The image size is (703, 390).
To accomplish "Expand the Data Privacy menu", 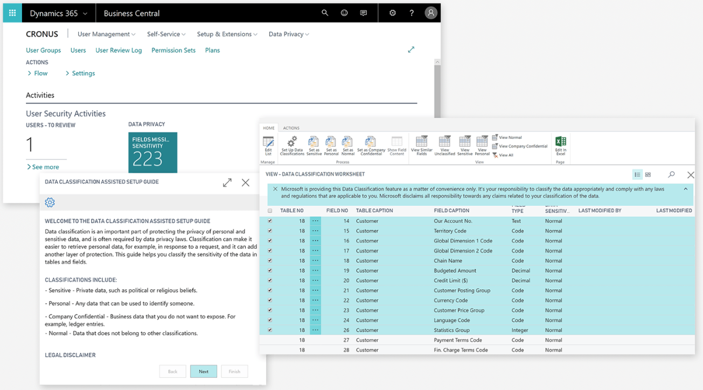I will tap(289, 34).
